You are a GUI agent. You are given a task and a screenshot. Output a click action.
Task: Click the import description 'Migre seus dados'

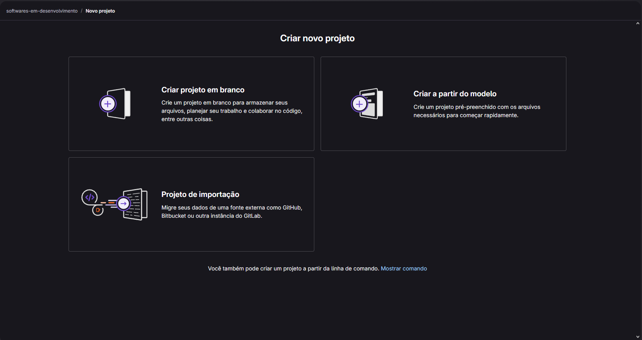click(232, 212)
